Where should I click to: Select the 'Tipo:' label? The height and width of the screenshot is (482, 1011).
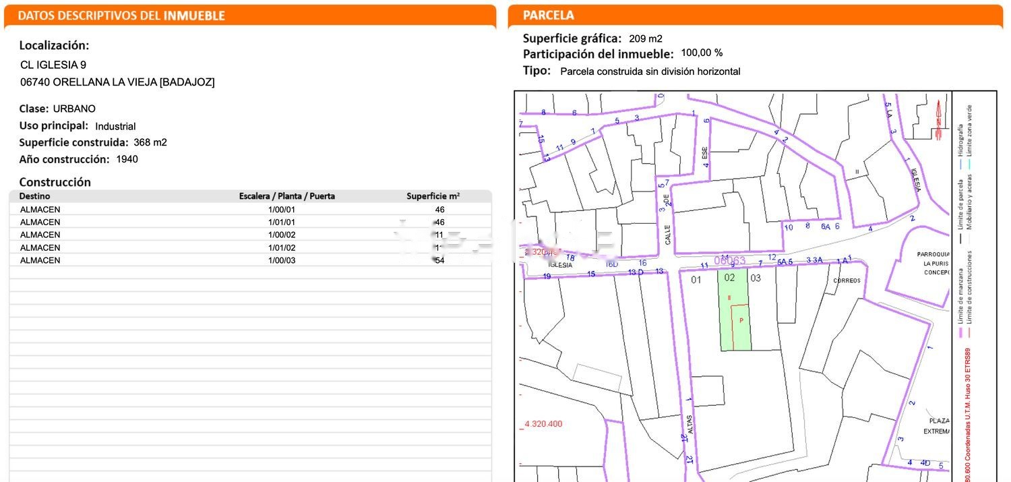tap(537, 70)
